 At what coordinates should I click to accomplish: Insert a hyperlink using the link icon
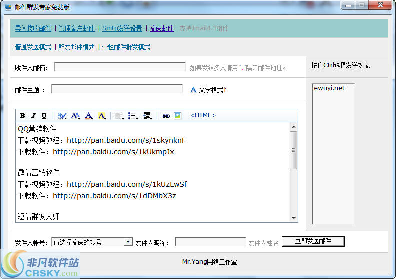point(165,116)
